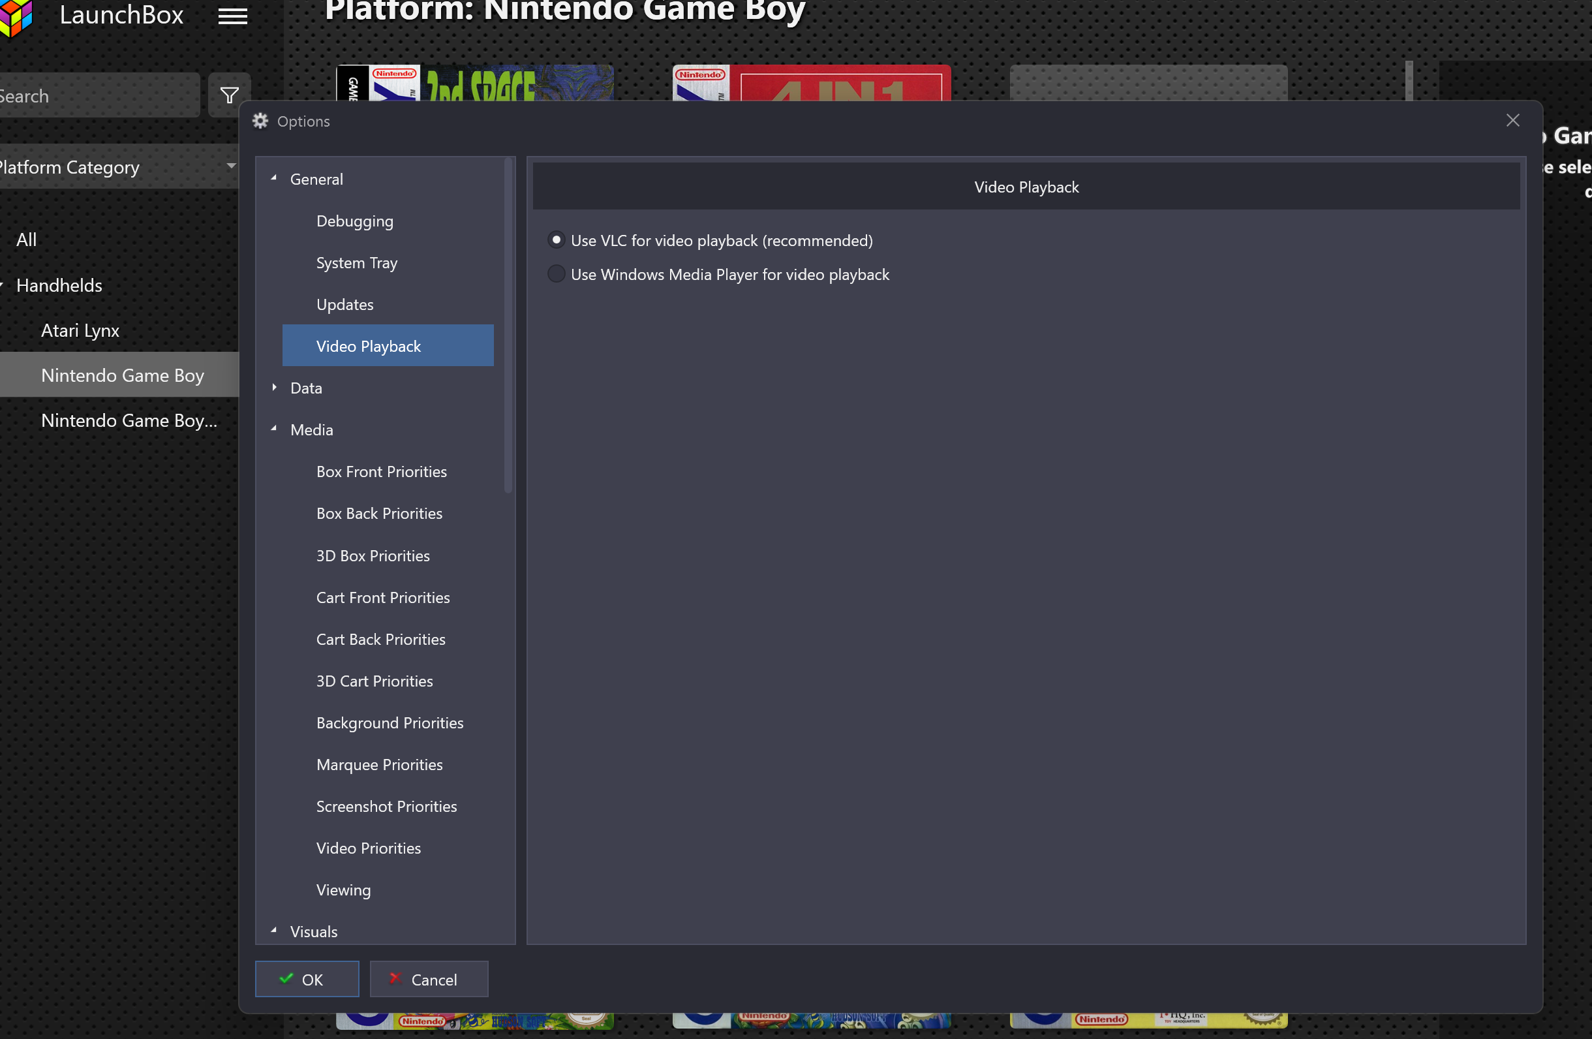Click the LaunchBox cube logo
Screen dimensions: 1592x1039
tap(16, 17)
